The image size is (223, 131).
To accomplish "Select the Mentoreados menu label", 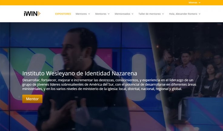I will pyautogui.click(x=122, y=14).
